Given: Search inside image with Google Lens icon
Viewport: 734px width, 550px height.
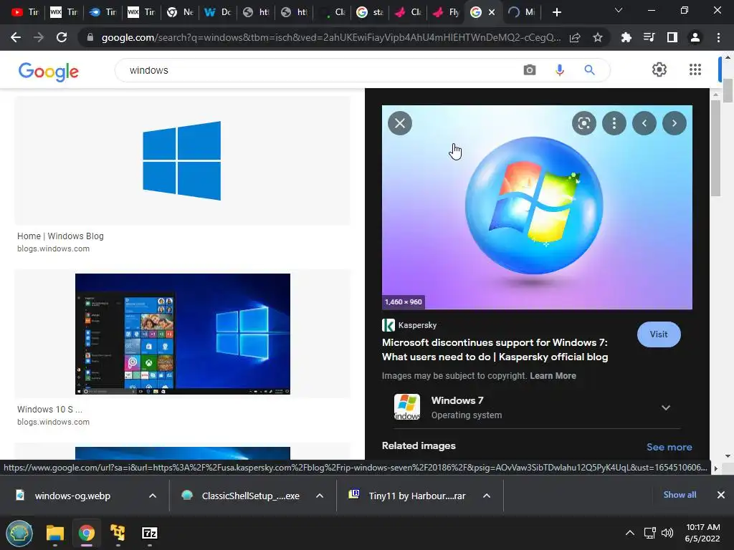Looking at the screenshot, I should 583,123.
